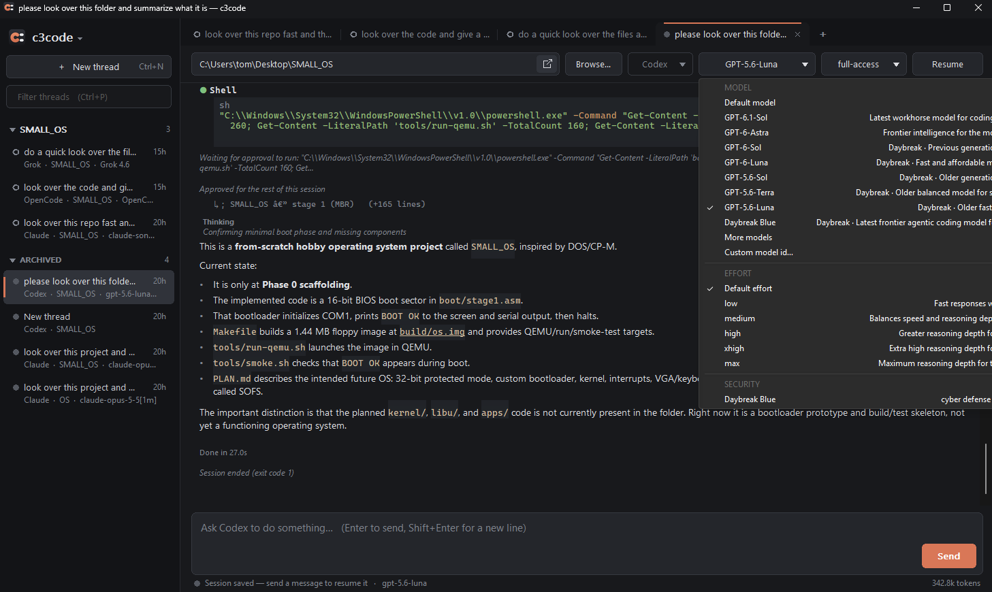Click the green Shell status dot
Image resolution: width=992 pixels, height=592 pixels.
[203, 90]
